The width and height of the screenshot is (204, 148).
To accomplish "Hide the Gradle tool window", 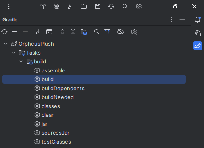I will coord(182,19).
